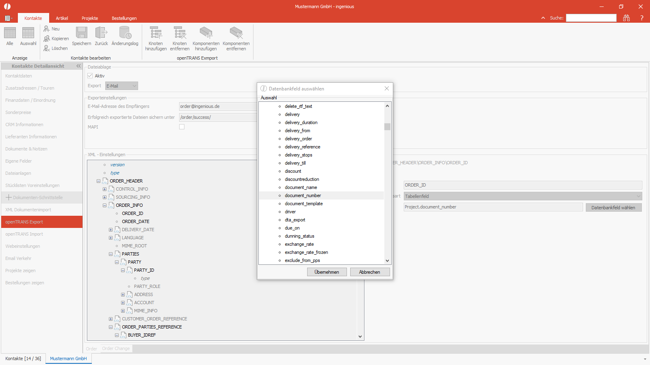Click the Knoten entfernen ribbon icon
Screen dimensions: 650x365
[180, 33]
